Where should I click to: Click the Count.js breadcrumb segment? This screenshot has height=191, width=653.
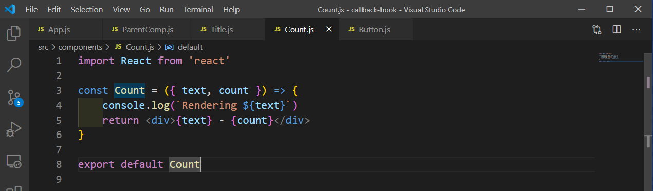pyautogui.click(x=134, y=47)
